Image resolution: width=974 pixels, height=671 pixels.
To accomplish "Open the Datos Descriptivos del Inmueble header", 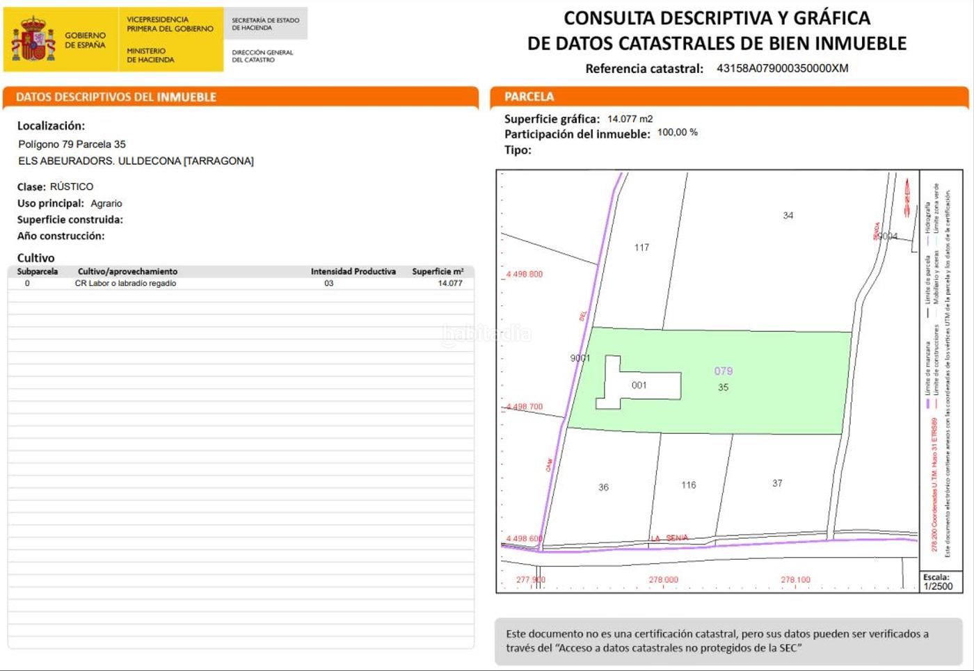I will point(116,97).
